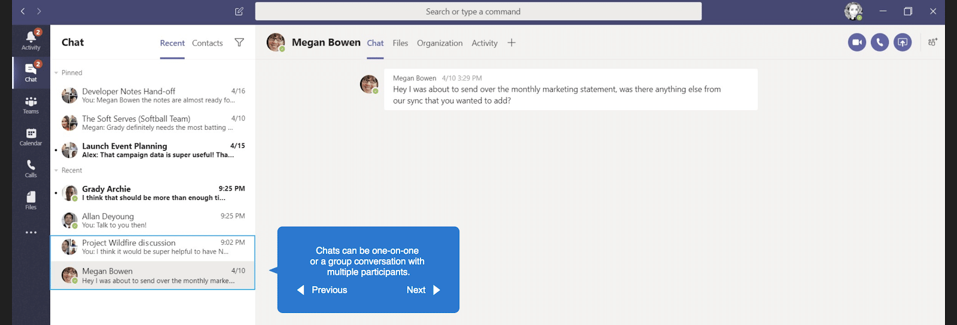Switch to the Contacts tab

coord(208,43)
